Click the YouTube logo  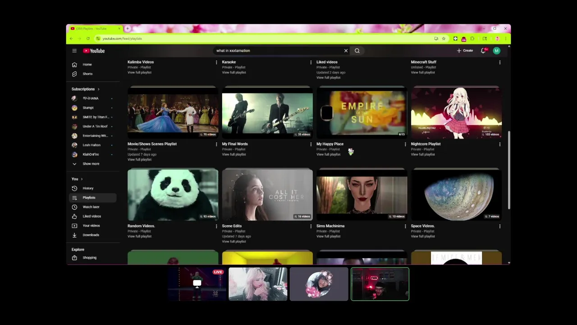click(x=94, y=51)
